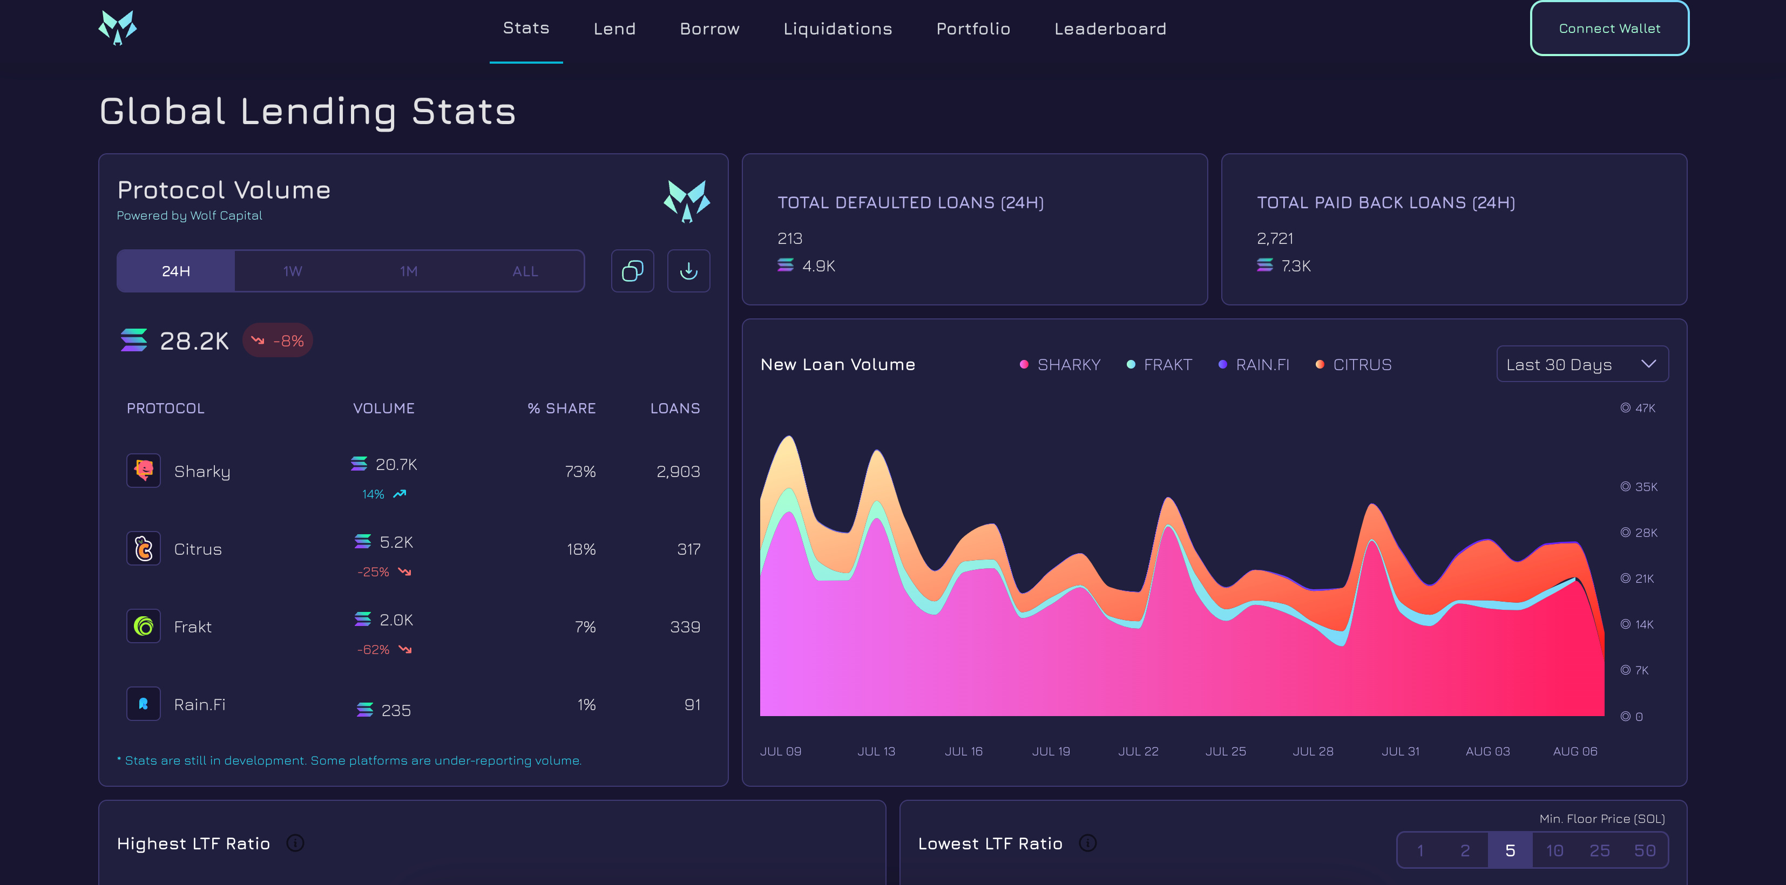Click info icon beside Lowest LTF Ratio
Screen dimensions: 1786x885
click(1087, 843)
